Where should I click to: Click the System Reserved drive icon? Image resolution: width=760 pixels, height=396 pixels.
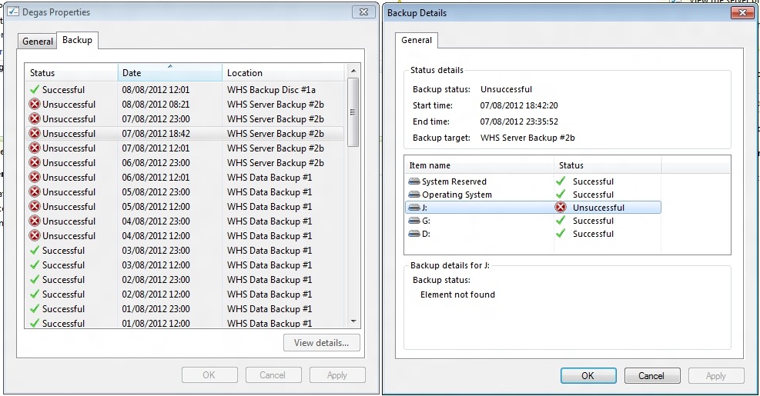pyautogui.click(x=414, y=181)
